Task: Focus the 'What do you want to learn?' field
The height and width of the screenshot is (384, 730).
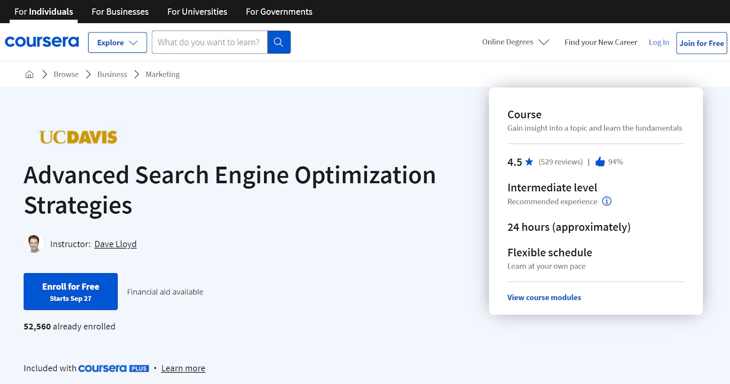Action: point(209,42)
